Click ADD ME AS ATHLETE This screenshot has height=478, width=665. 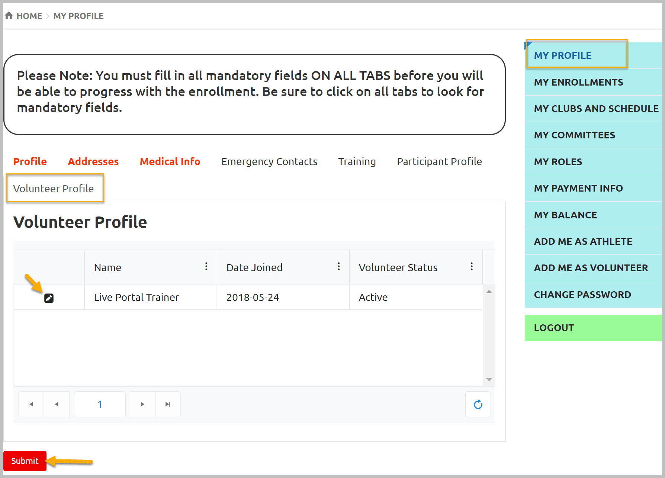(x=593, y=241)
